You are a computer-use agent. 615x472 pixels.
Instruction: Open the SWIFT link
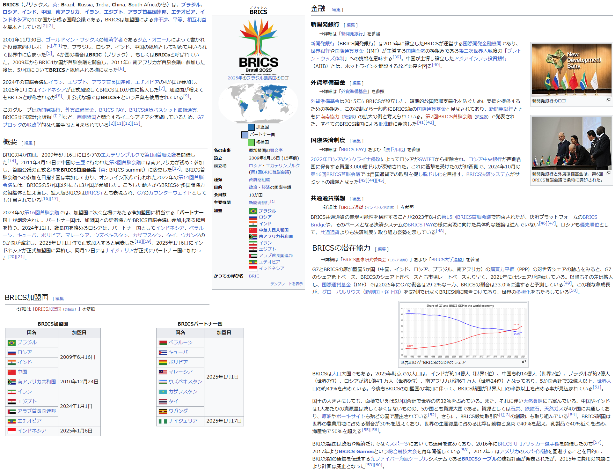click(427, 159)
